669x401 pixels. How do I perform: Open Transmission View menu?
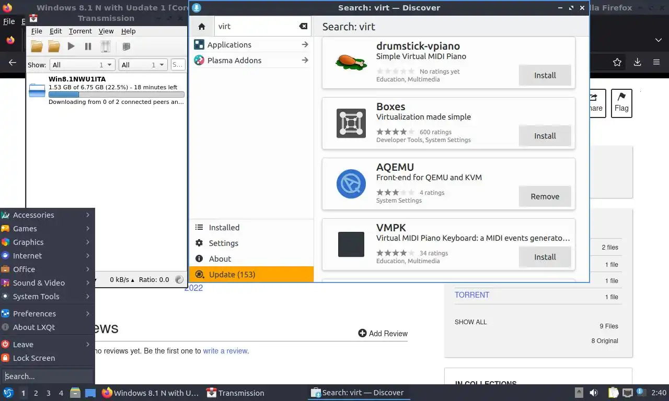[x=106, y=31]
